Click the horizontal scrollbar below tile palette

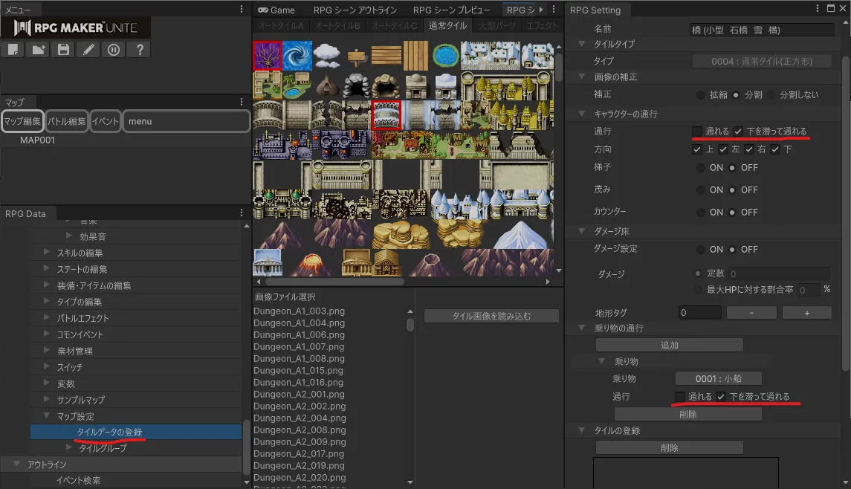[x=334, y=282]
